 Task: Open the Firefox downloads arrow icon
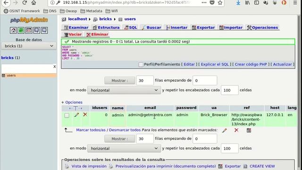point(238,3)
